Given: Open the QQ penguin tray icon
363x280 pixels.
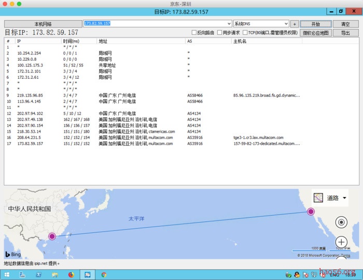Looking at the screenshot, I should click(297, 275).
